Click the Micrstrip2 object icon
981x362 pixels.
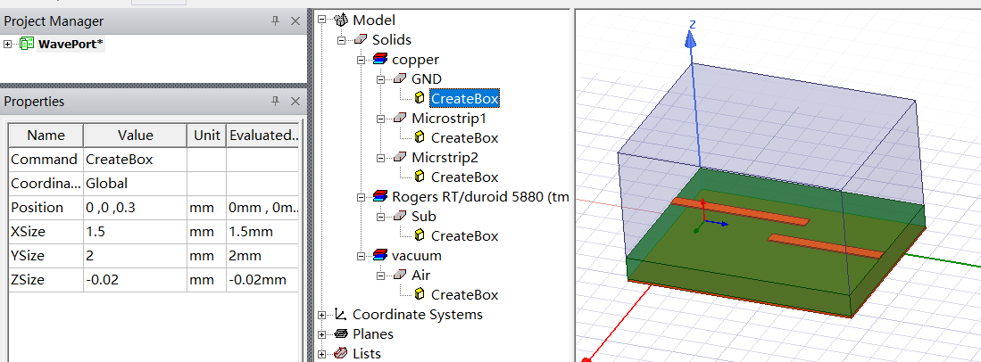click(400, 158)
